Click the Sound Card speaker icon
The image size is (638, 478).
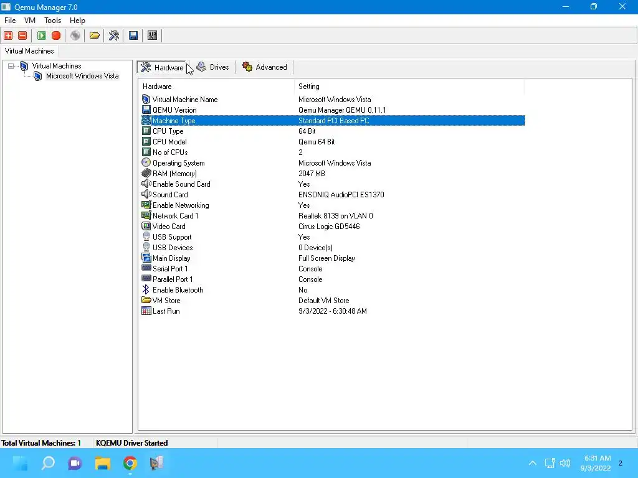click(146, 194)
